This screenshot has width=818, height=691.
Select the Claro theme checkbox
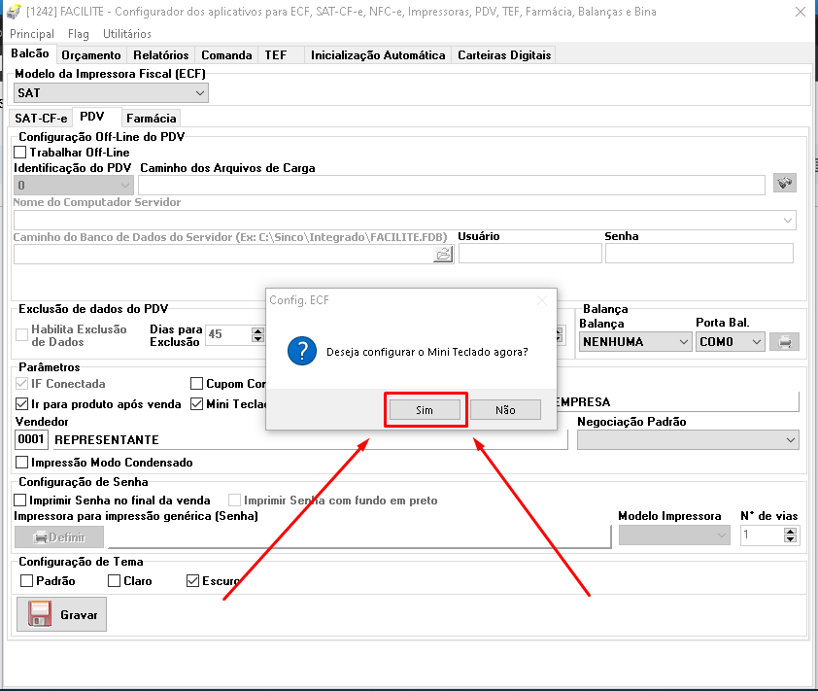tap(115, 581)
